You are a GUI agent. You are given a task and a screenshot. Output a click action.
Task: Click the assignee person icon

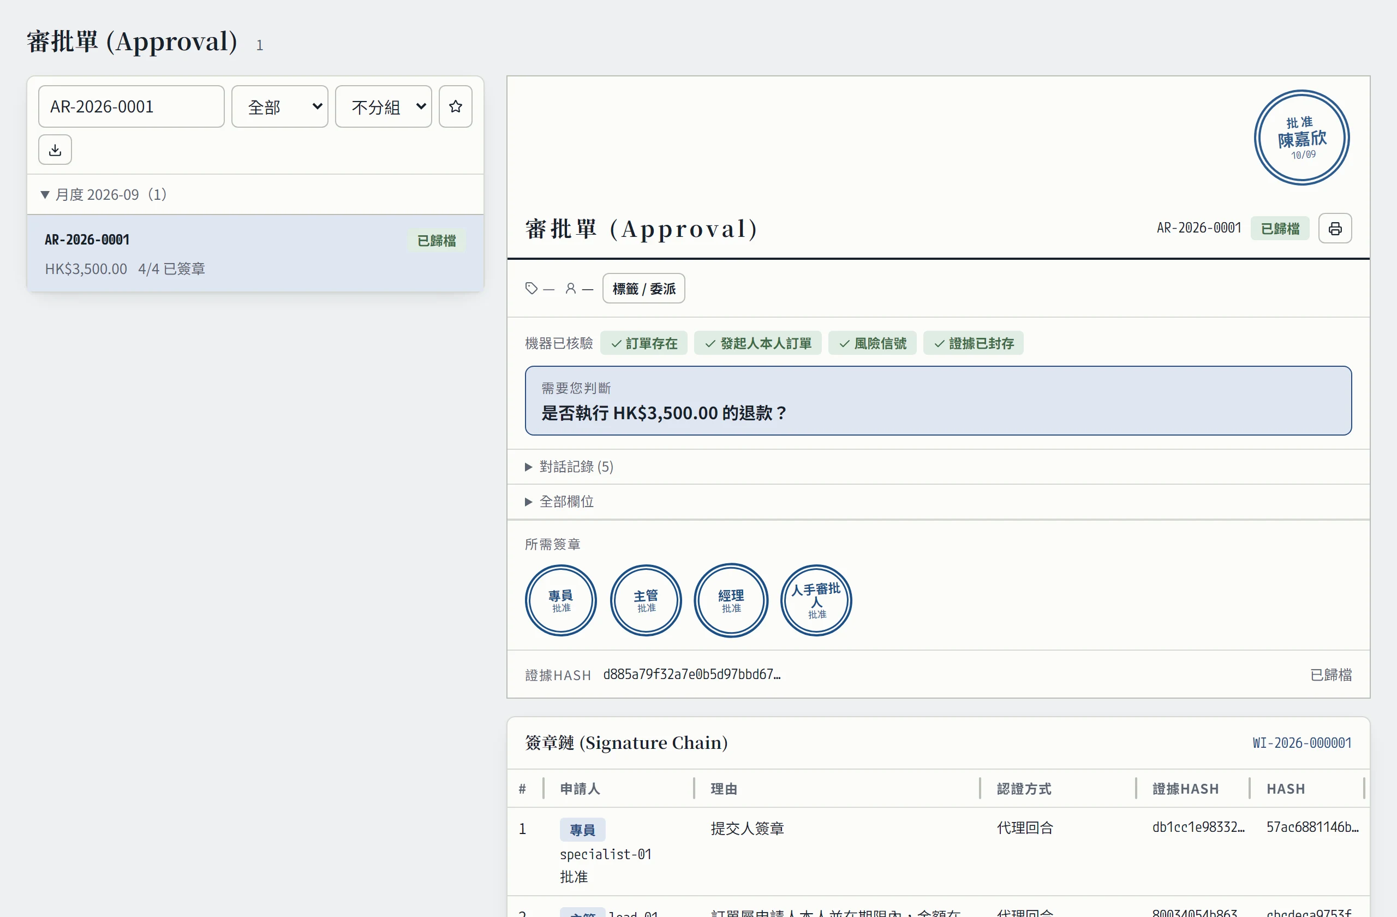(571, 288)
